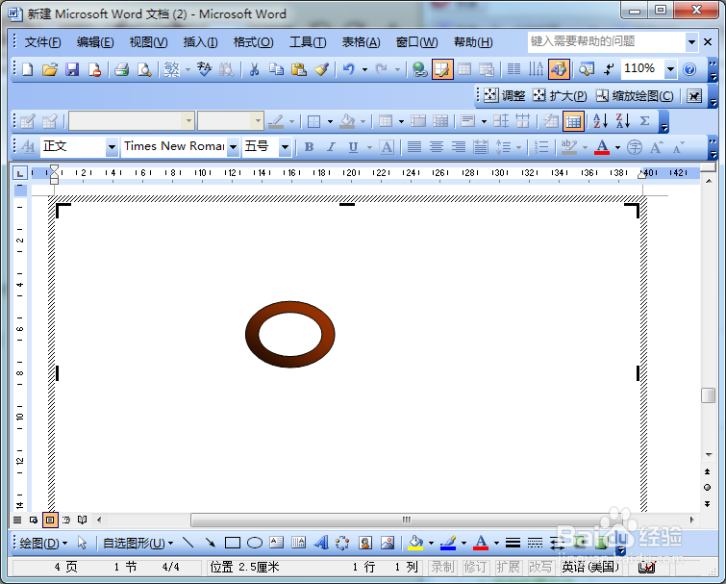Toggle Underline formatting

[x=353, y=147]
